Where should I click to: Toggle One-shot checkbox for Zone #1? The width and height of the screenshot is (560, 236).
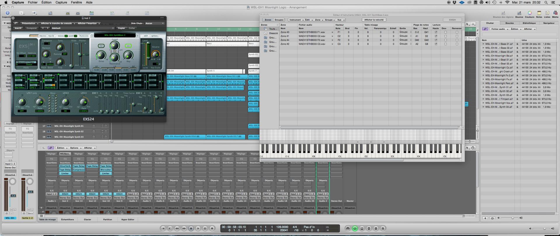[x=445, y=36]
